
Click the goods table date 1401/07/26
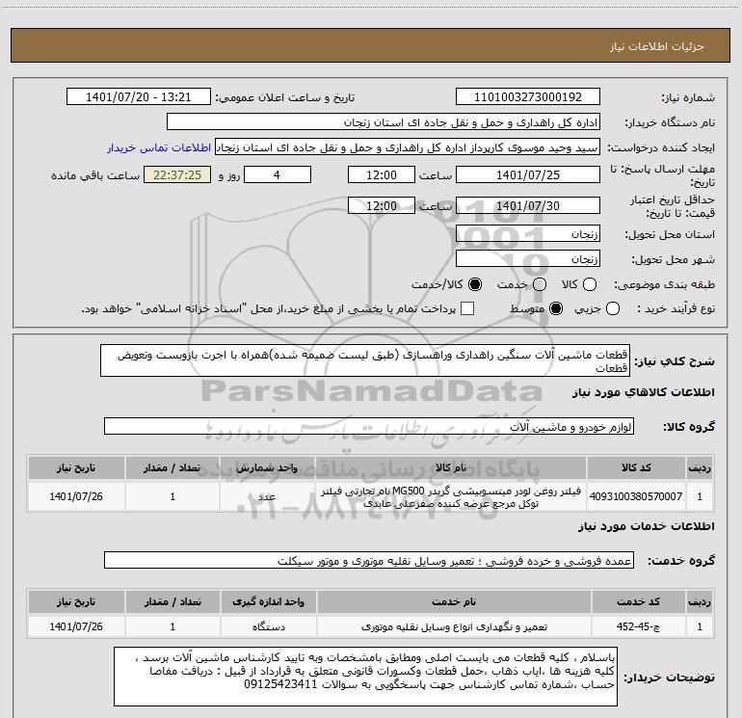(76, 496)
